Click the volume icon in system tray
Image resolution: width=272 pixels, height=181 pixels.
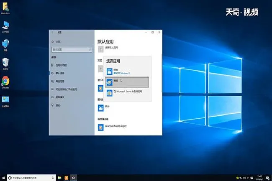(244, 178)
